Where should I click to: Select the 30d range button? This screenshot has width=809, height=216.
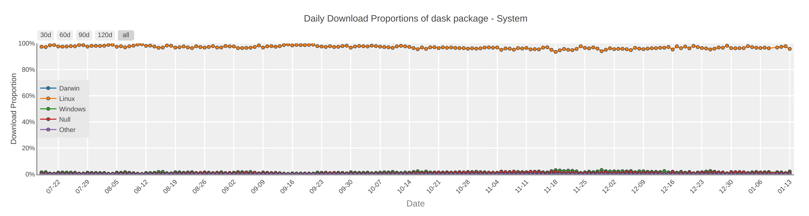point(46,35)
